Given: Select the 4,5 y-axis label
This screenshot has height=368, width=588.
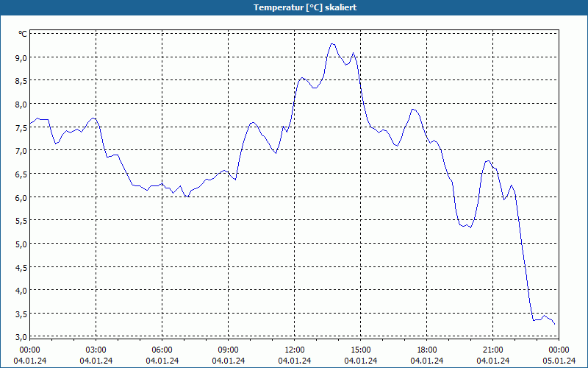Looking at the screenshot, I should pos(21,267).
